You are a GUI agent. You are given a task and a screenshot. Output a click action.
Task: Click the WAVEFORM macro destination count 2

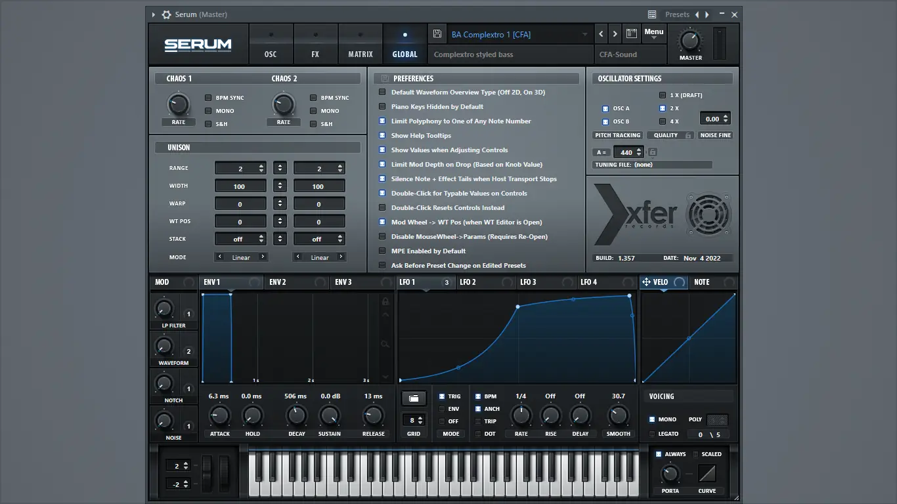(188, 352)
